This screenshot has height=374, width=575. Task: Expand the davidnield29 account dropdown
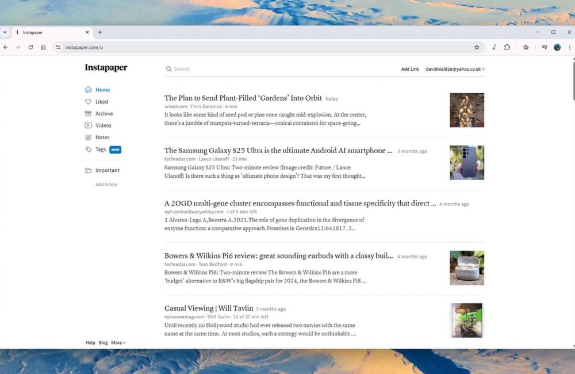pyautogui.click(x=455, y=69)
